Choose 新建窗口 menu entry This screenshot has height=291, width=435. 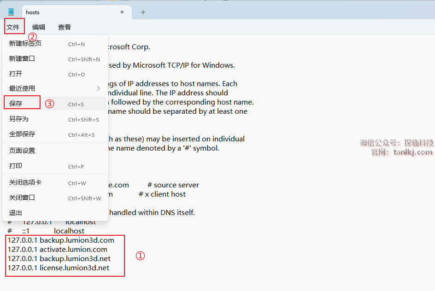click(x=22, y=59)
